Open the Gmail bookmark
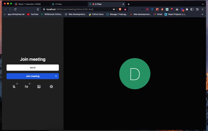Screen dimensions: 208x131 click(158, 14)
